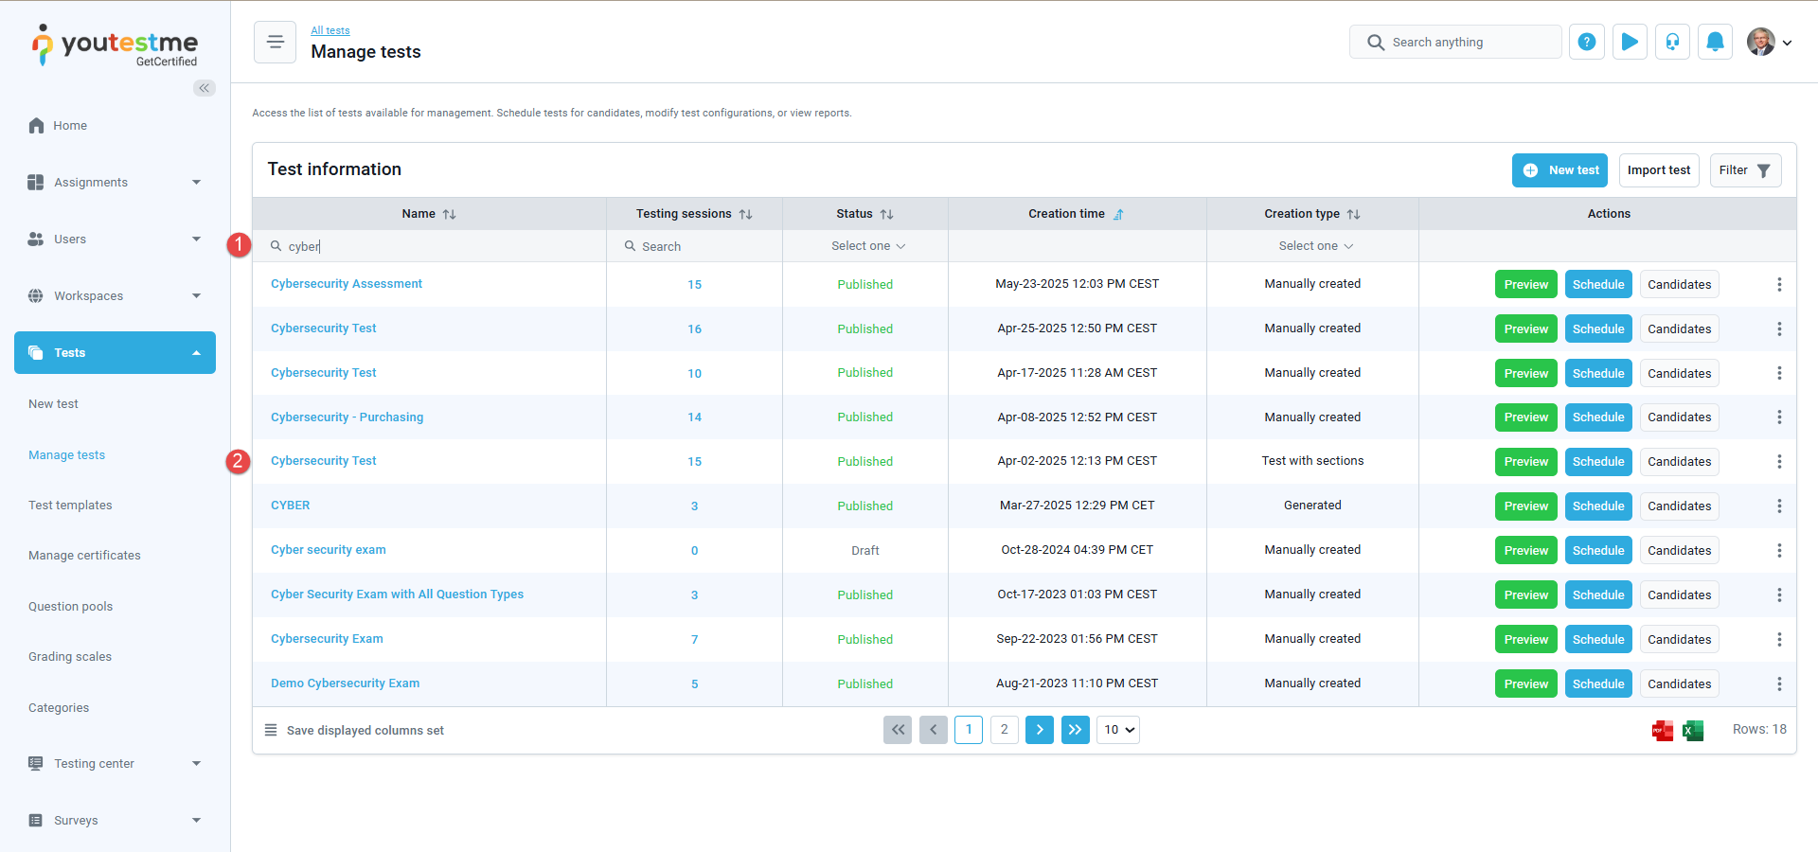
Task: Export table to PDF icon
Action: pyautogui.click(x=1663, y=730)
